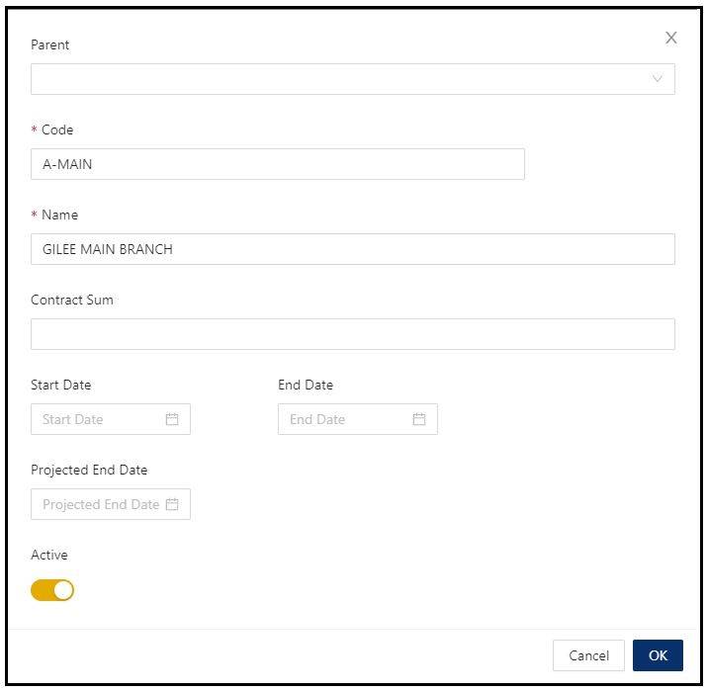
Task: Click the Code field containing A-MAIN
Action: [x=277, y=164]
